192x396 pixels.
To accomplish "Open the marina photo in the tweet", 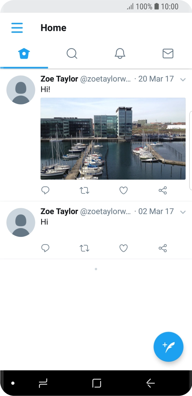I will pyautogui.click(x=113, y=139).
